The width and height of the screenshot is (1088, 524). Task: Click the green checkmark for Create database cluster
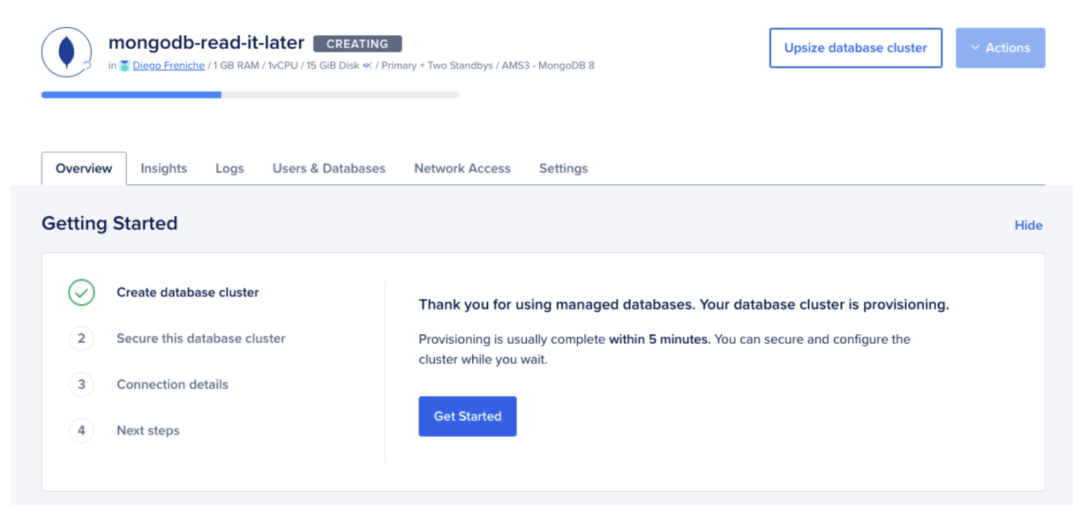[81, 292]
